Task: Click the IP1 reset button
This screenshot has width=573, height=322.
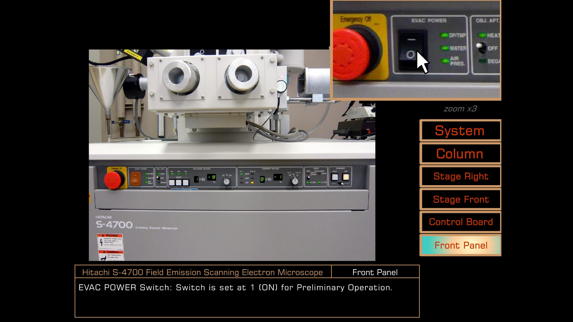Action: [x=172, y=182]
